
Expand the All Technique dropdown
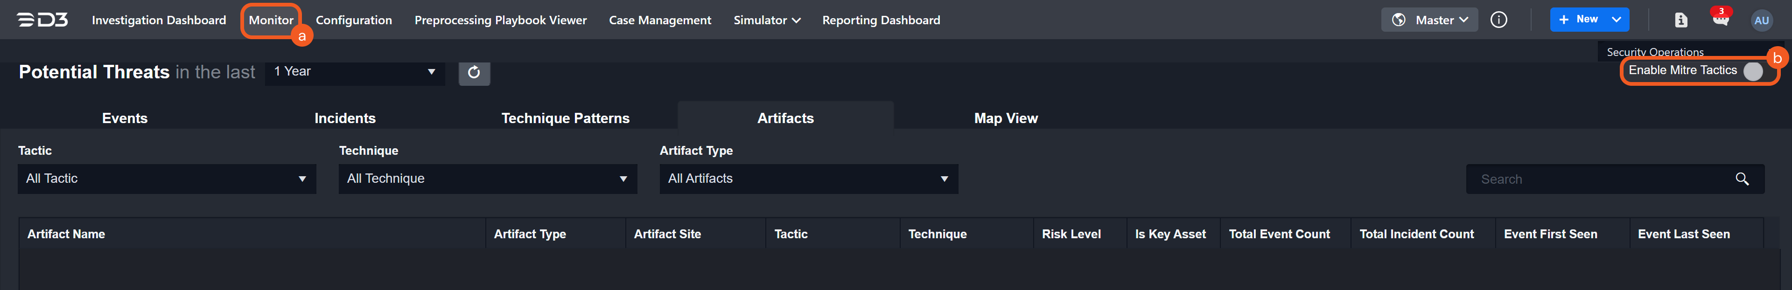point(487,179)
